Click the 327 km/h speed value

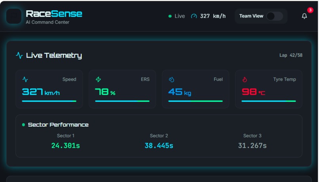[41, 92]
